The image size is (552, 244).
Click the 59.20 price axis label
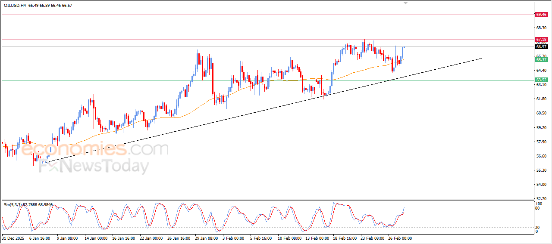pos(541,127)
